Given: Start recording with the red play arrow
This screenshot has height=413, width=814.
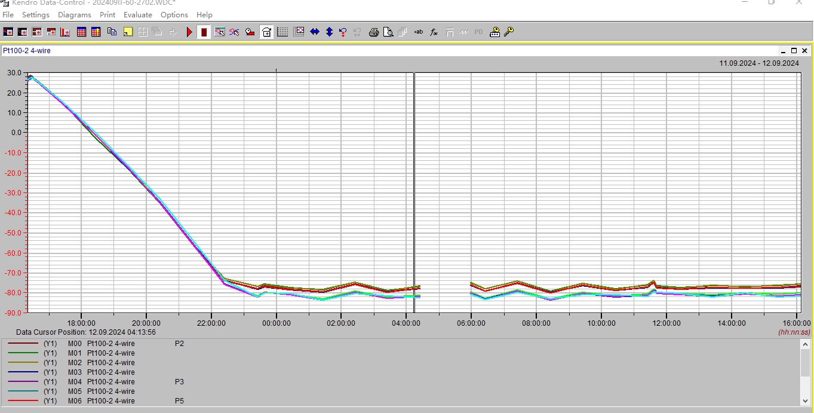Looking at the screenshot, I should (189, 32).
